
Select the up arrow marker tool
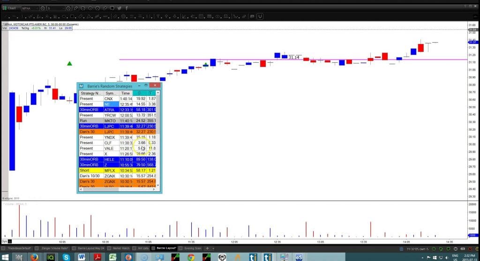point(167,16)
